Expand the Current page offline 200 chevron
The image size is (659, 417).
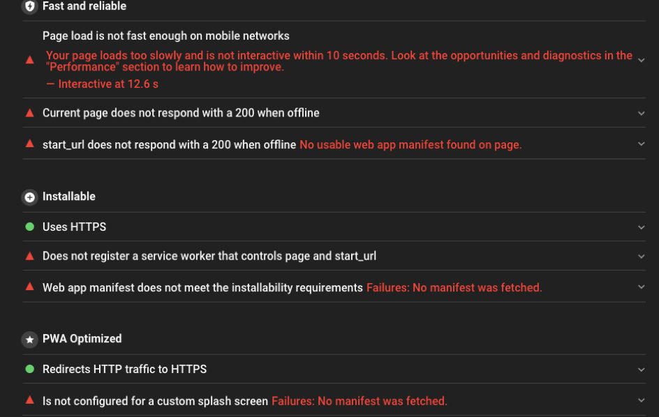pyautogui.click(x=641, y=113)
